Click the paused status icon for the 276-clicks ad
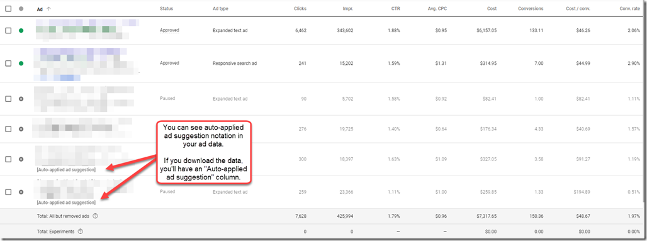647x241 pixels. 21,129
